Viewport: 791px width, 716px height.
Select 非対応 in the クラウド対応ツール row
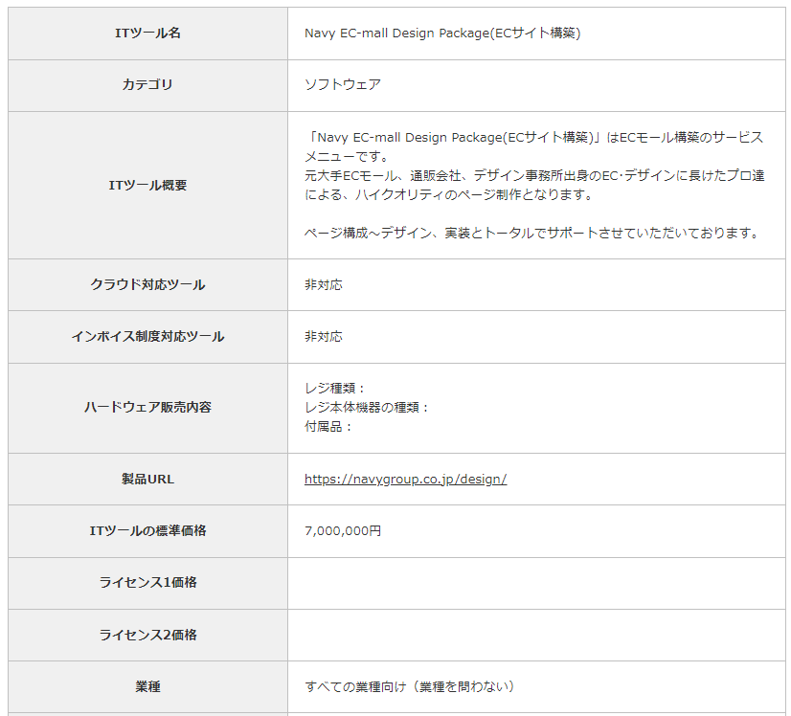click(x=324, y=285)
